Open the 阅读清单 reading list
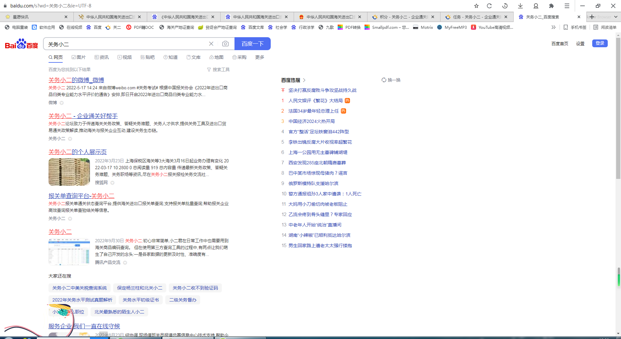 tap(605, 27)
